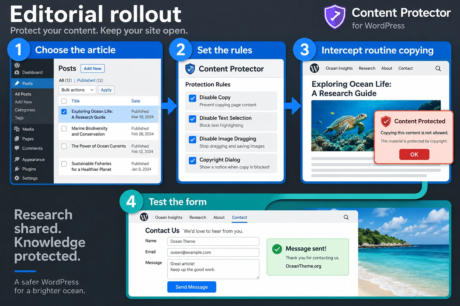Open Dashboard via its house icon
Image resolution: width=460 pixels, height=306 pixels.
tap(17, 72)
